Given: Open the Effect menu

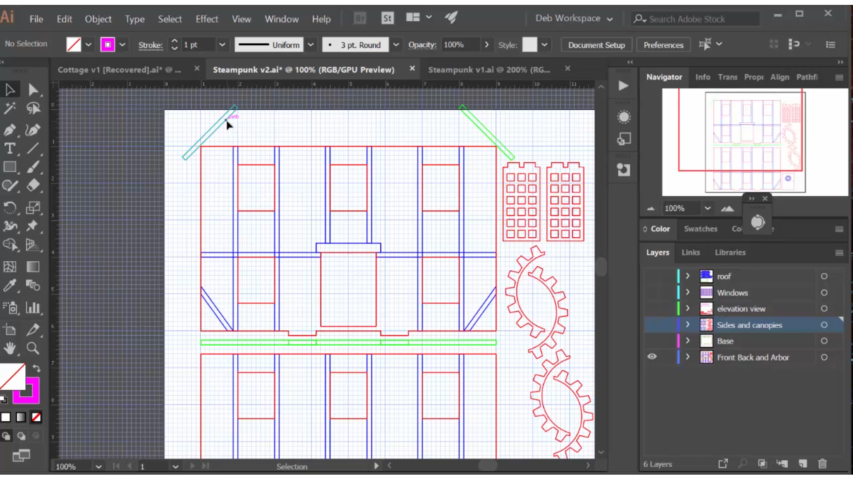Looking at the screenshot, I should pyautogui.click(x=207, y=18).
